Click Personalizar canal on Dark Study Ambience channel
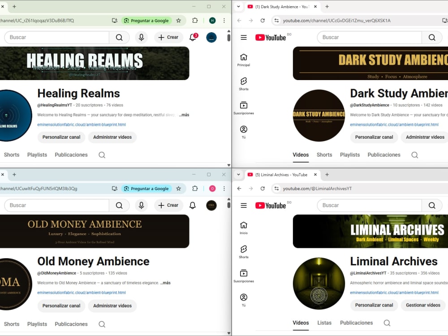This screenshot has width=448, height=336. click(x=374, y=137)
